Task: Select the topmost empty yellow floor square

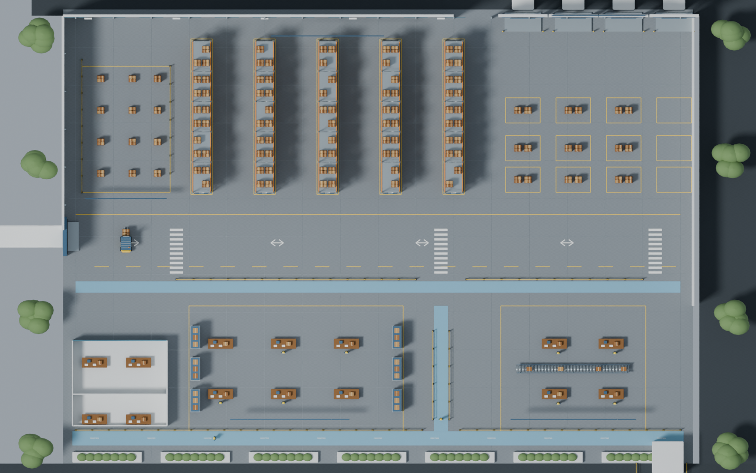Action: click(x=674, y=110)
